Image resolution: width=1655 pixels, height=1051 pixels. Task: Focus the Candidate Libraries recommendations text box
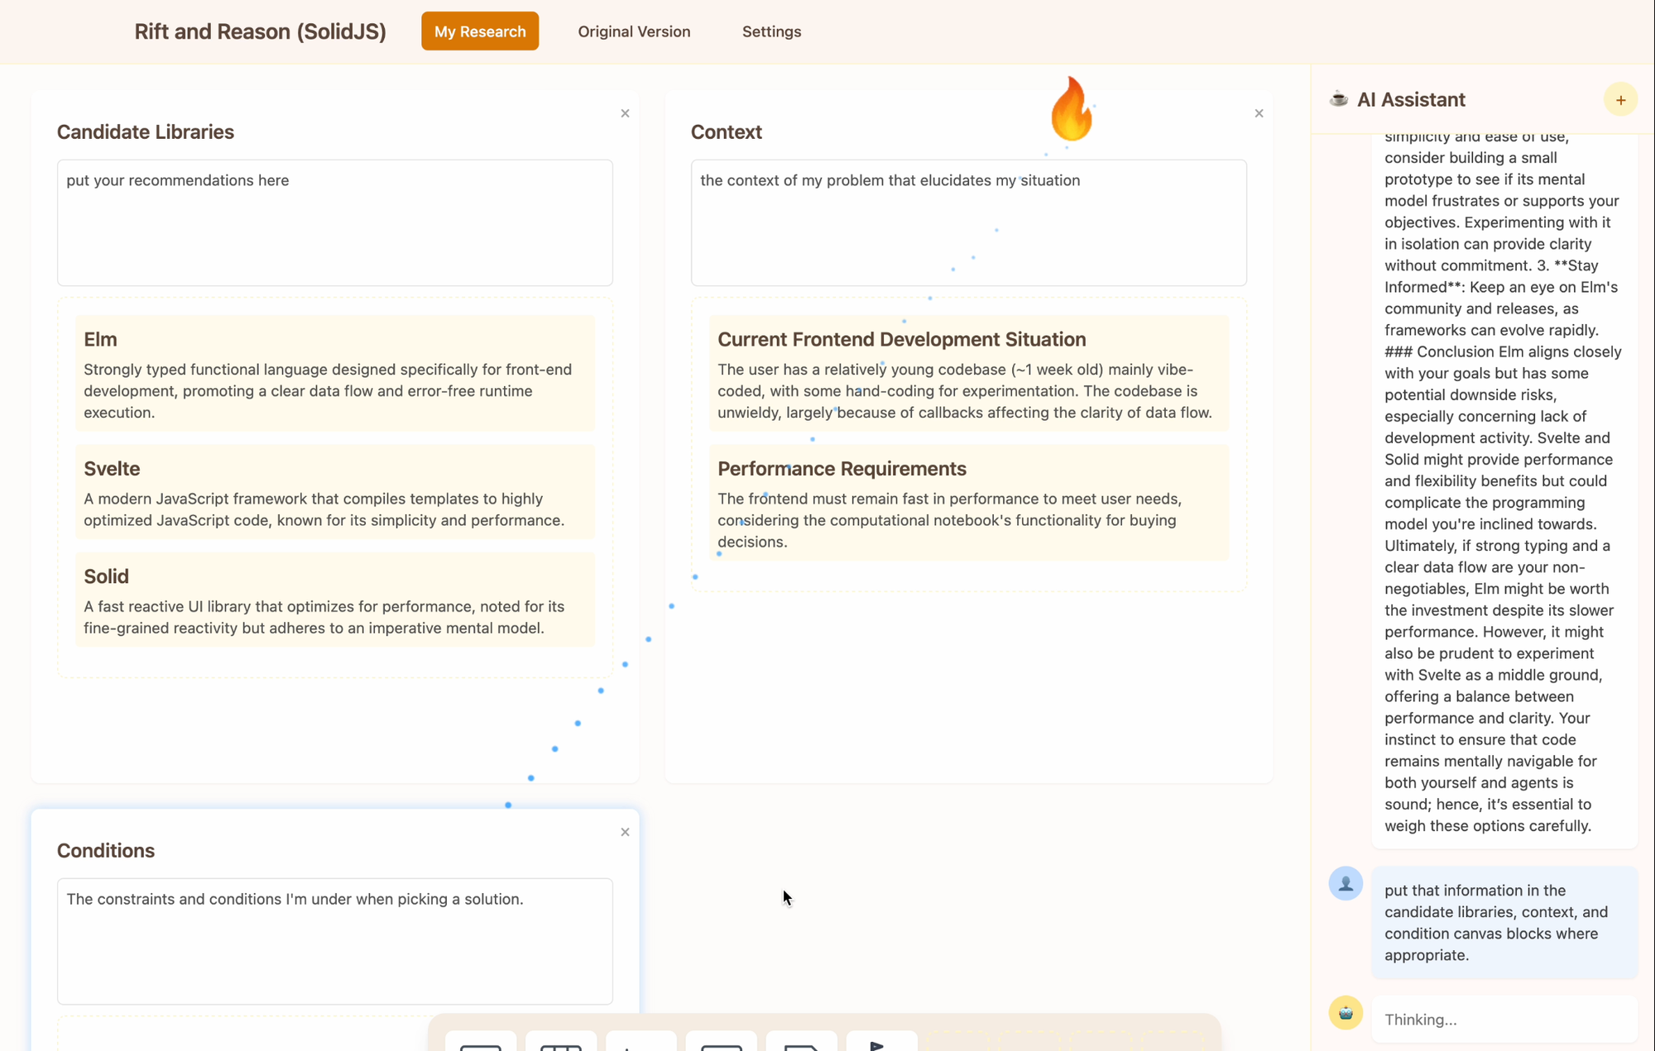[x=335, y=222]
